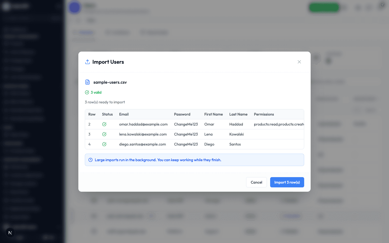This screenshot has height=243, width=389.
Task: Confirm with Import 3 row(s) button
Action: pyautogui.click(x=287, y=182)
